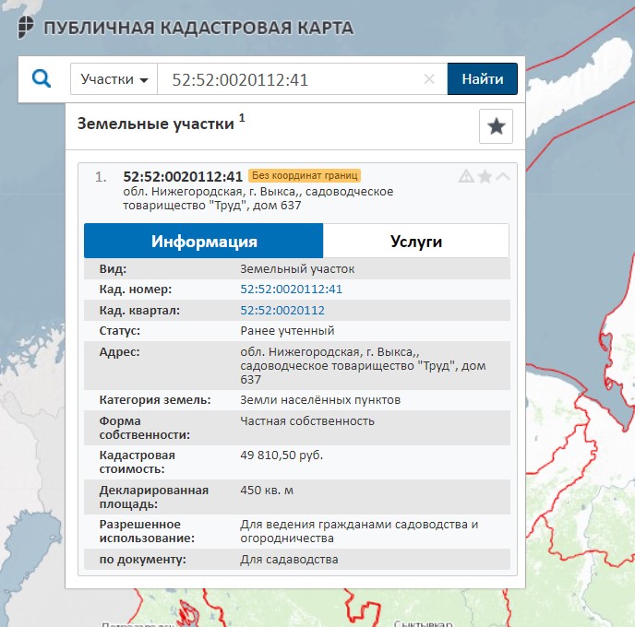Click the Земельные участки results heading

(155, 124)
